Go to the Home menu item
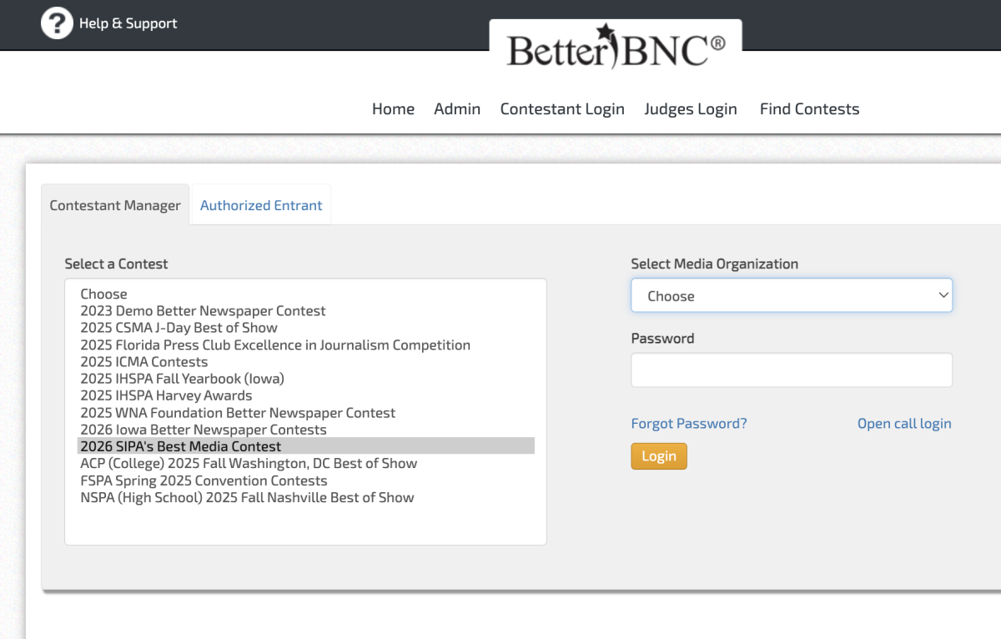 click(393, 109)
